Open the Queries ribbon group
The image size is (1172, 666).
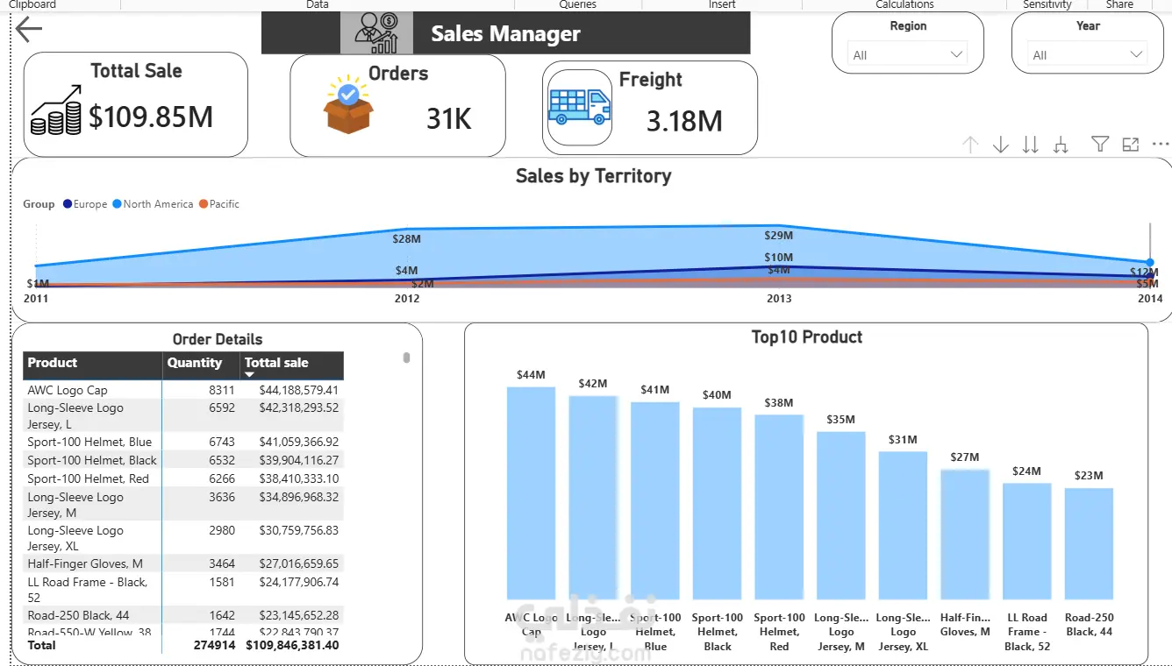[577, 4]
